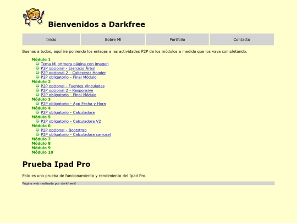Viewport: 297px width, 223px height.
Task: Click the Bienvenidos a Darkfree title
Action: [x=97, y=24]
